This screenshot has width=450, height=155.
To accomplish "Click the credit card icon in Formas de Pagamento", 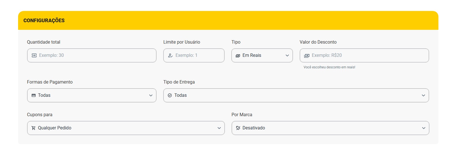I will pyautogui.click(x=34, y=95).
